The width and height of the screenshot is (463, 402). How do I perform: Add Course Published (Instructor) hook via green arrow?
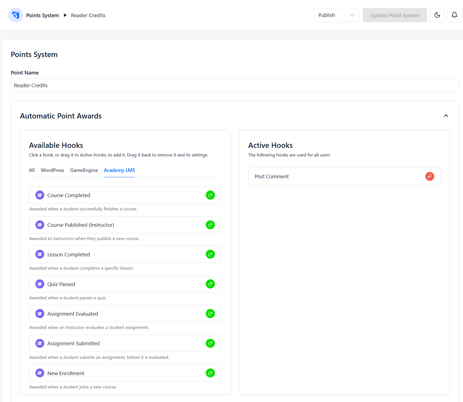(210, 225)
